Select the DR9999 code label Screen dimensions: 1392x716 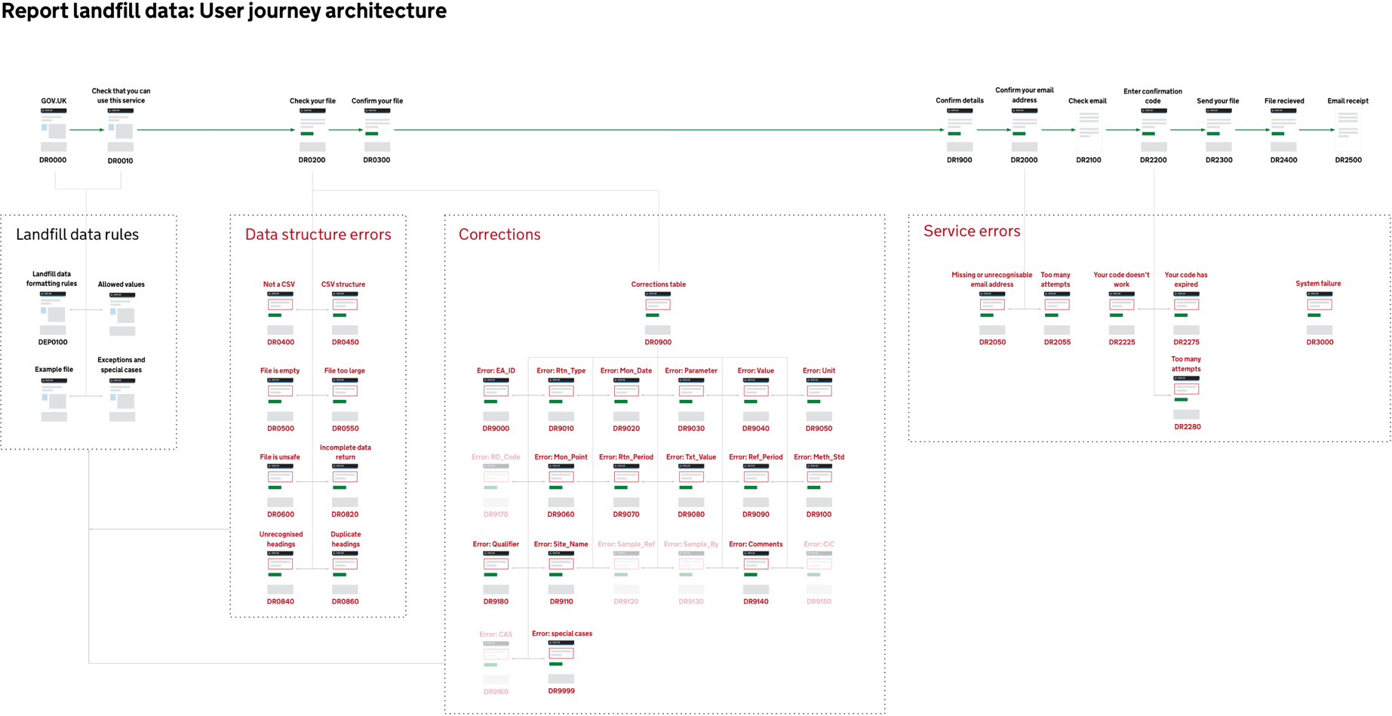(x=561, y=691)
